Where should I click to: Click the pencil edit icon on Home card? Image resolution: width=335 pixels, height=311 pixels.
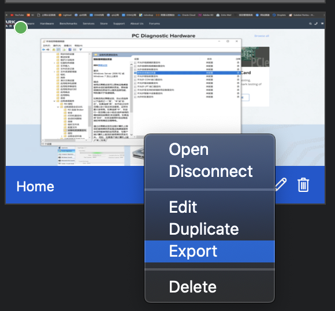pyautogui.click(x=281, y=184)
